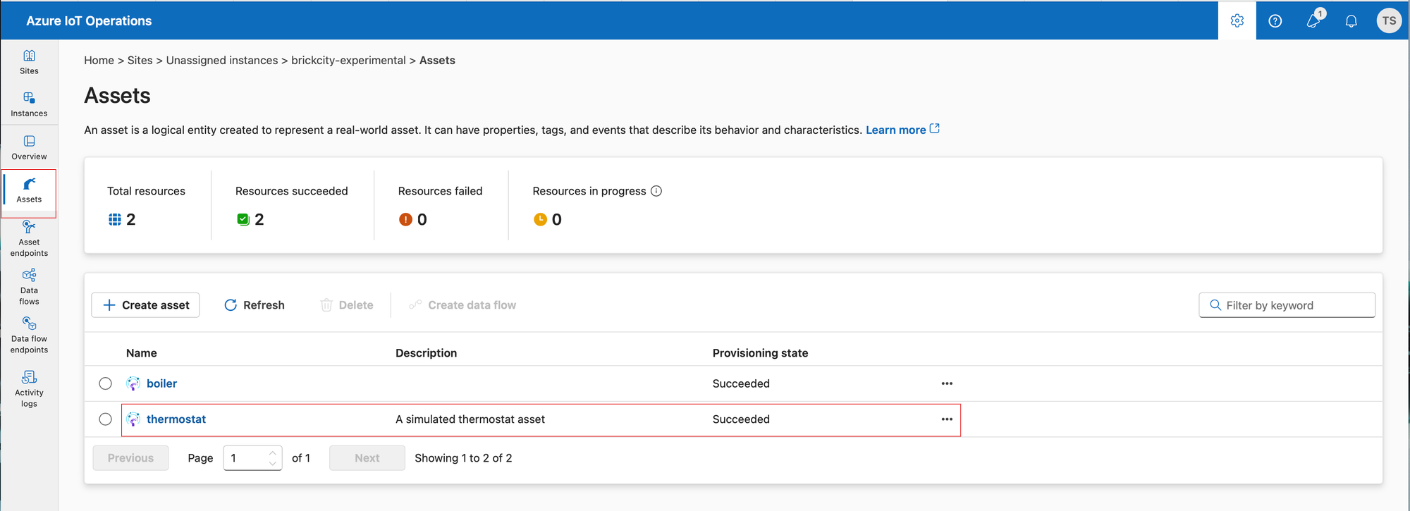Increase the page number with the up arrow
This screenshot has height=511, width=1410.
click(x=273, y=453)
